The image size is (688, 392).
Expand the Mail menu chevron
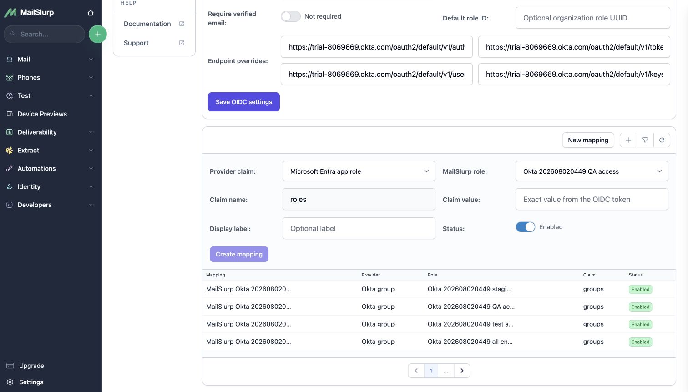coord(91,59)
